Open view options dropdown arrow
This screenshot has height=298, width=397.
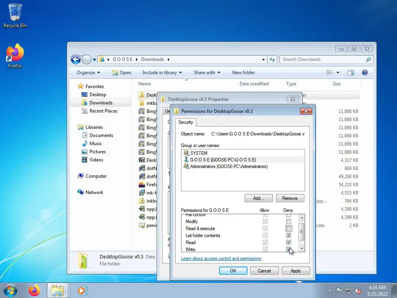point(338,73)
